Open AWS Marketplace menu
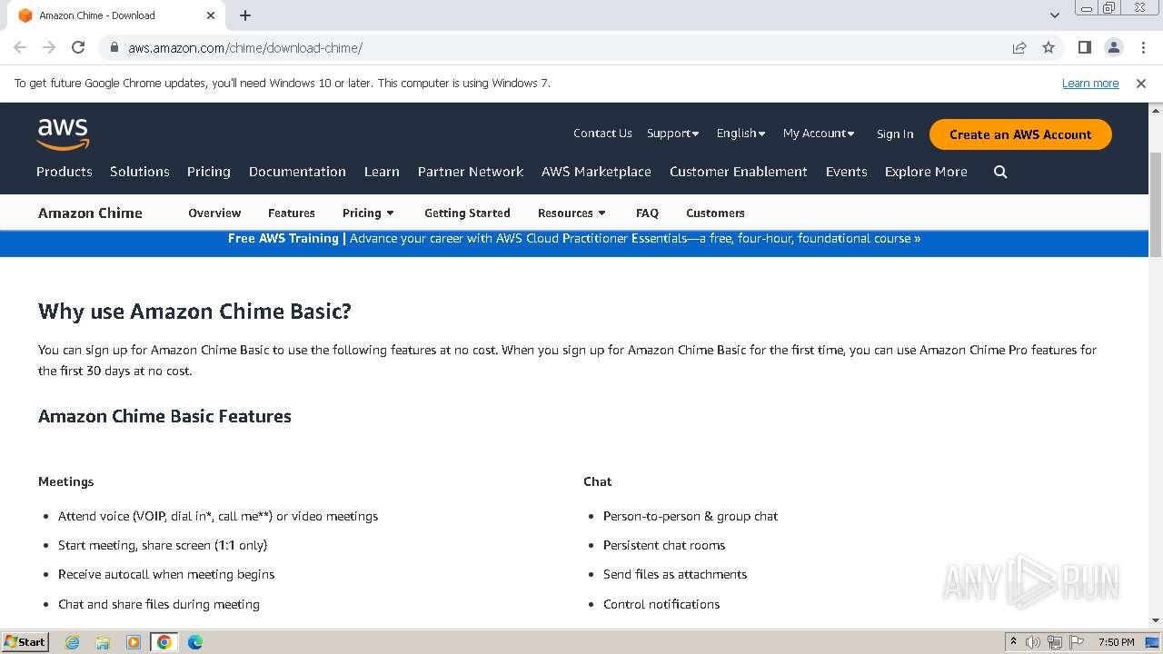 point(596,172)
